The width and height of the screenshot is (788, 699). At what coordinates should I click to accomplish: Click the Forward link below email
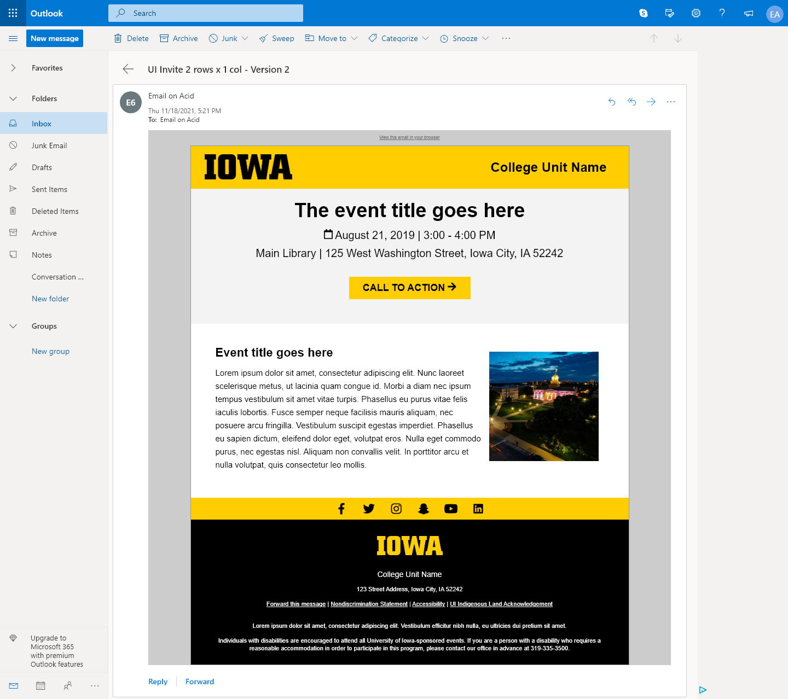[200, 681]
